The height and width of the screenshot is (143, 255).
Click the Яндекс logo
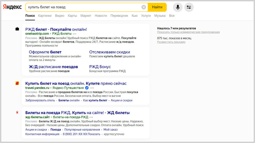pos(12,7)
